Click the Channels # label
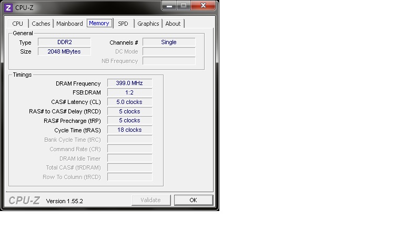Image resolution: width=404 pixels, height=252 pixels. point(124,43)
